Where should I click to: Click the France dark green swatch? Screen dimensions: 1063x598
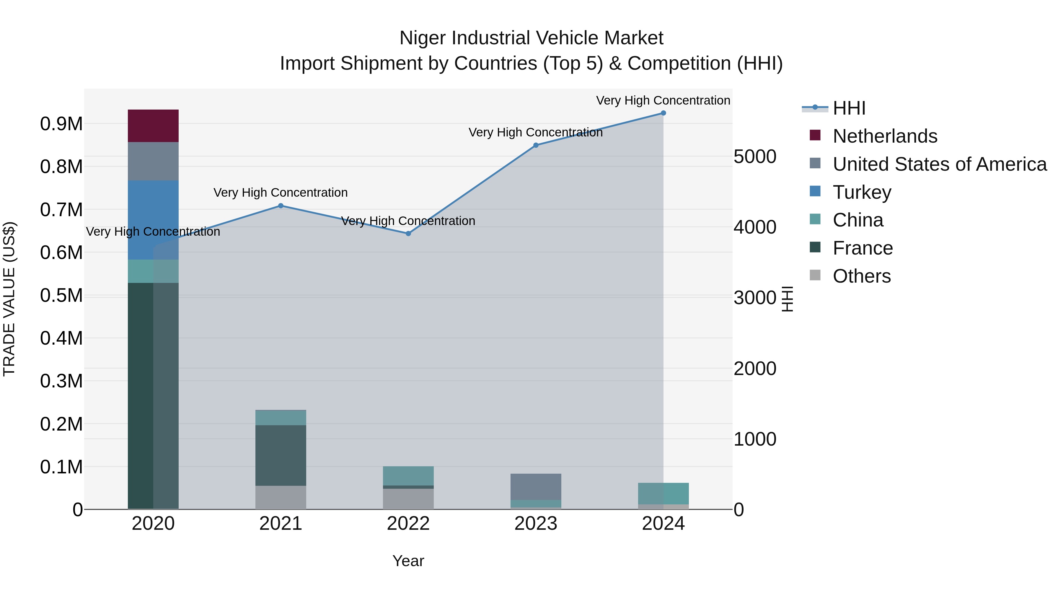click(815, 247)
